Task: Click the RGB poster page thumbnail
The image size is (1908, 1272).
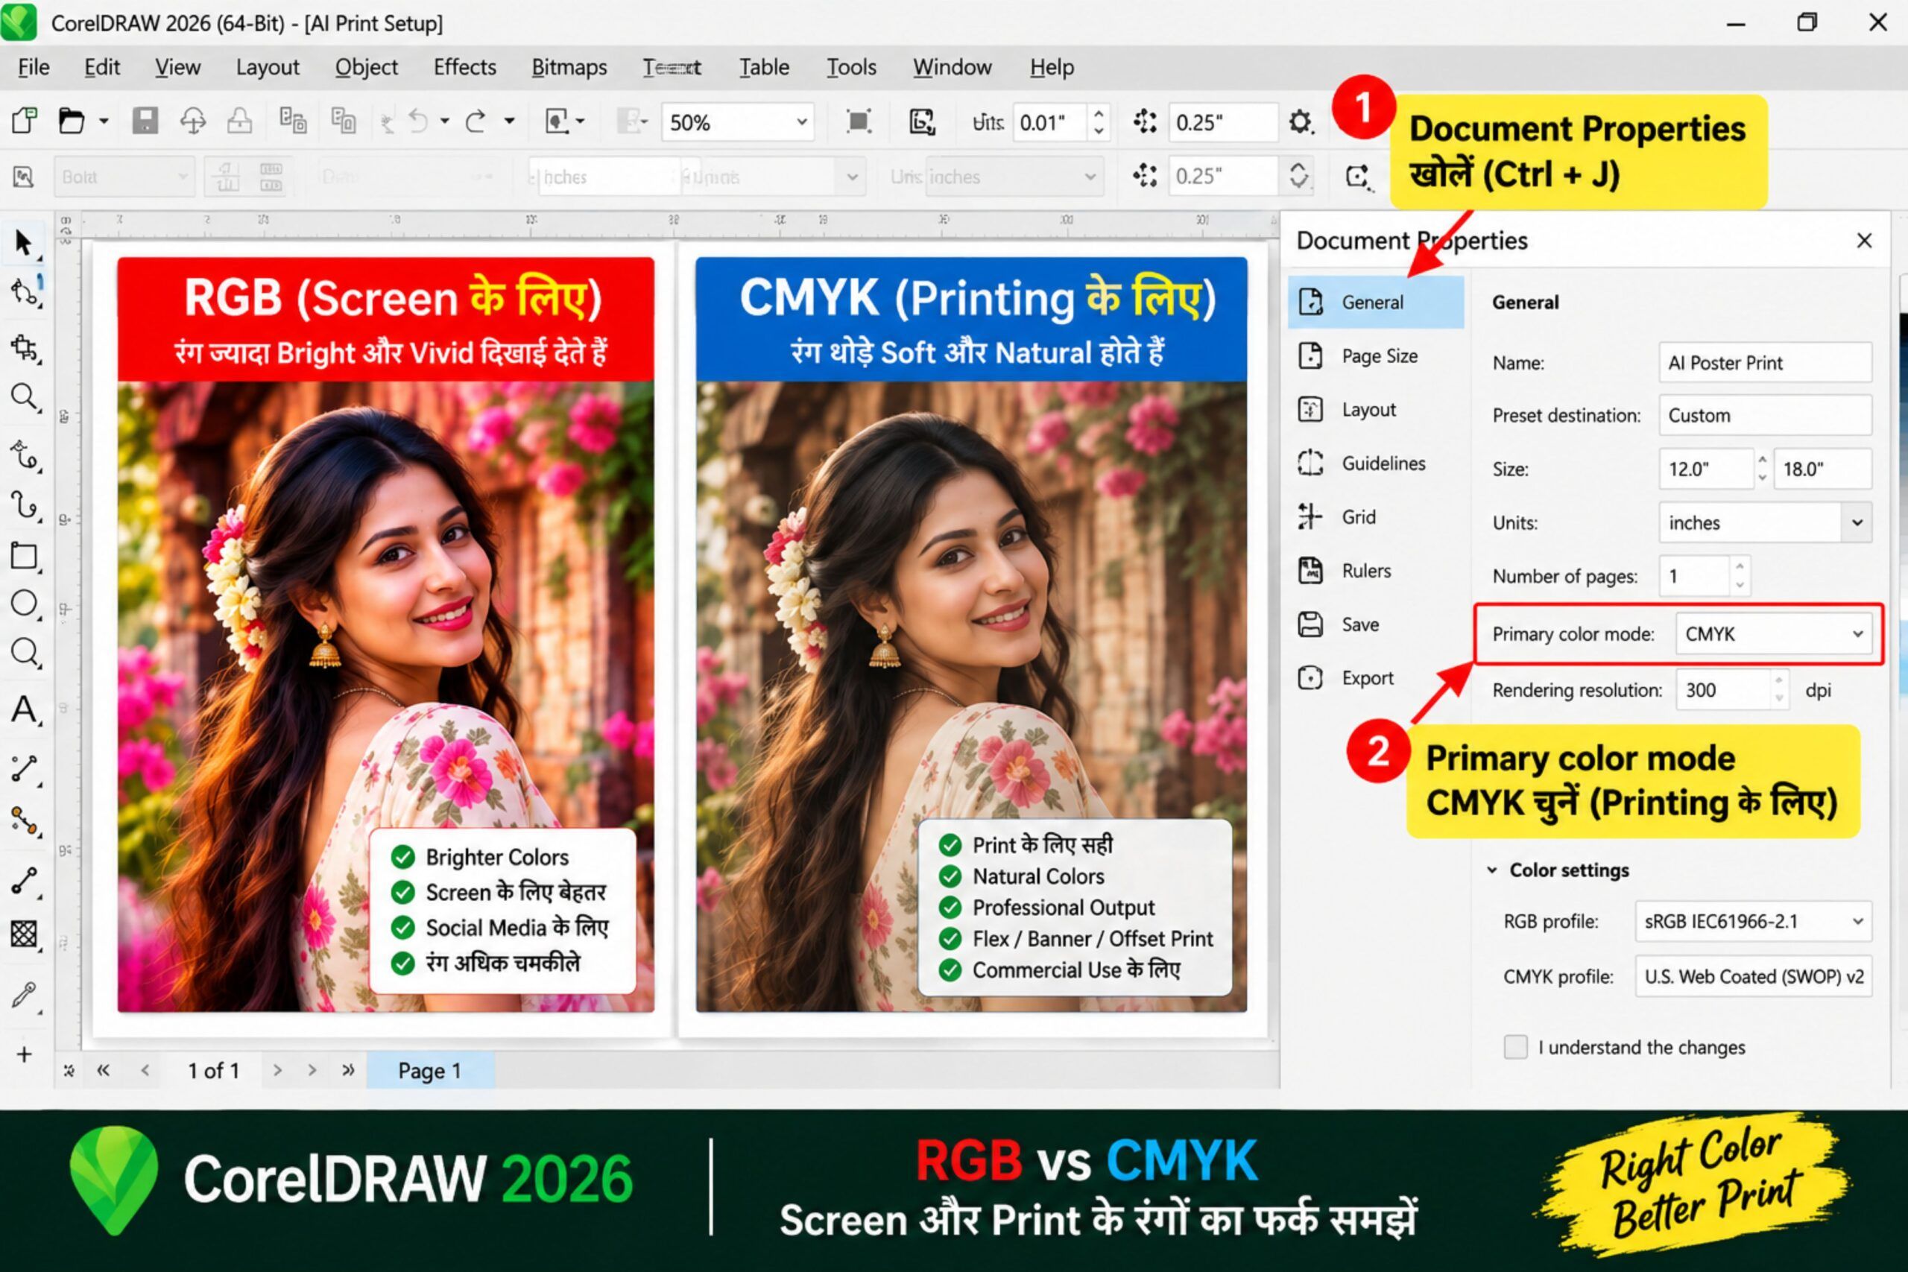Action: coord(385,634)
